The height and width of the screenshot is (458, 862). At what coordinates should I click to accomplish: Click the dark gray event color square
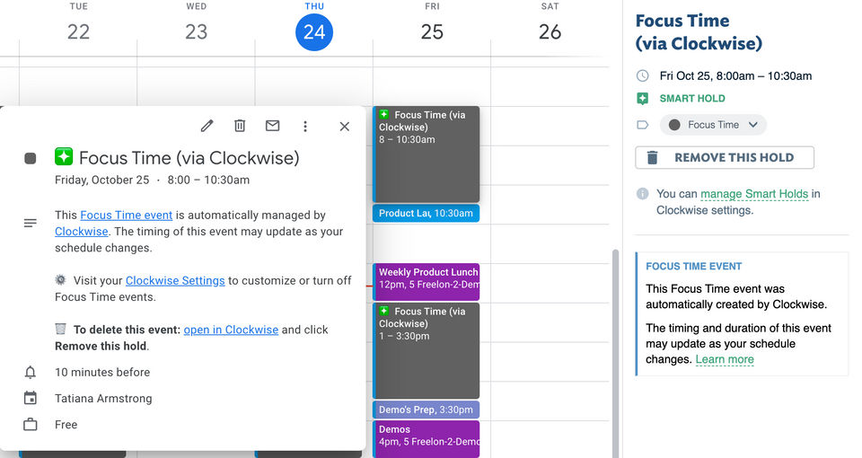(x=31, y=159)
